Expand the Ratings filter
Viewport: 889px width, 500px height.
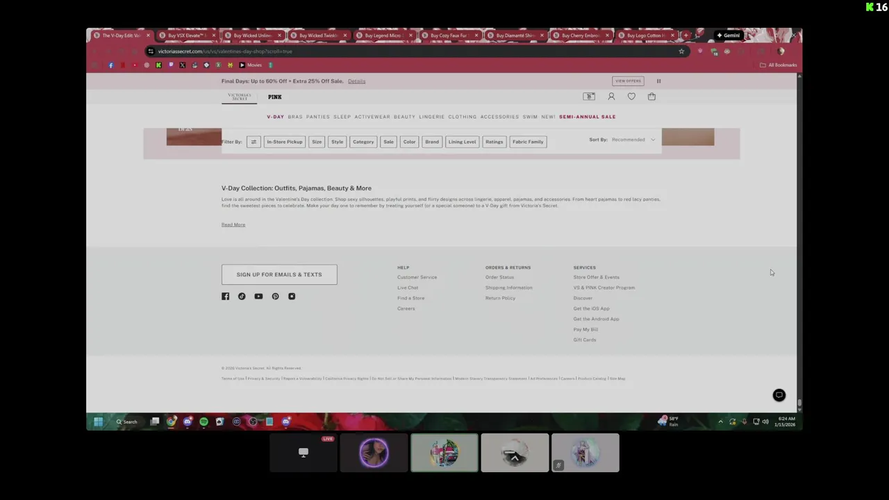click(494, 142)
